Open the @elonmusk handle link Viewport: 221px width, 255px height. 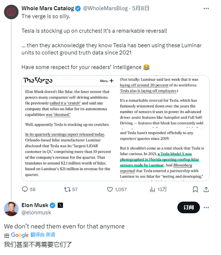pos(36,212)
